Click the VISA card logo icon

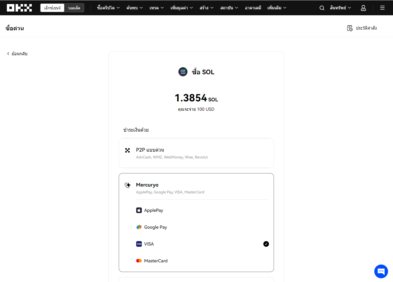click(139, 244)
